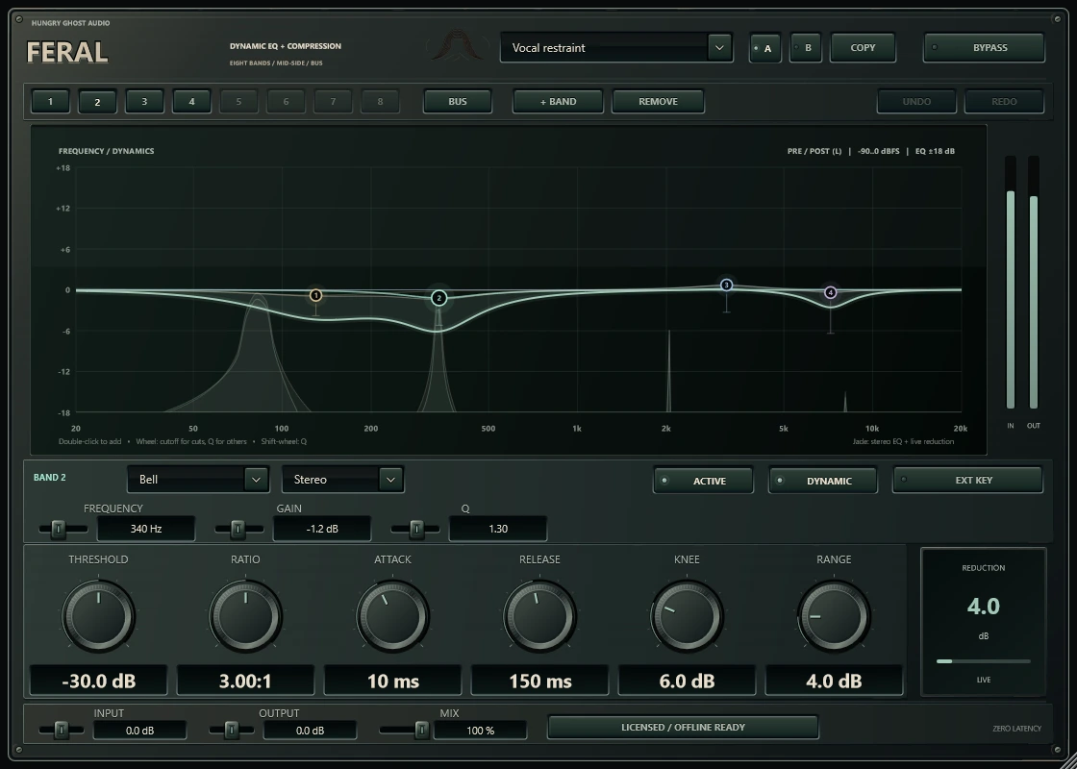Click the 4.0 REDUCTION readout
This screenshot has height=769, width=1077.
pyautogui.click(x=983, y=607)
